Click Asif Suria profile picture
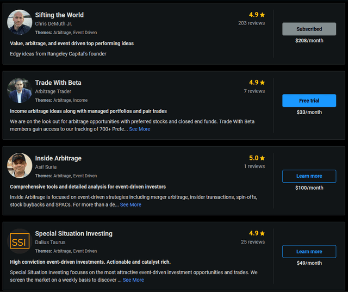 pyautogui.click(x=20, y=165)
